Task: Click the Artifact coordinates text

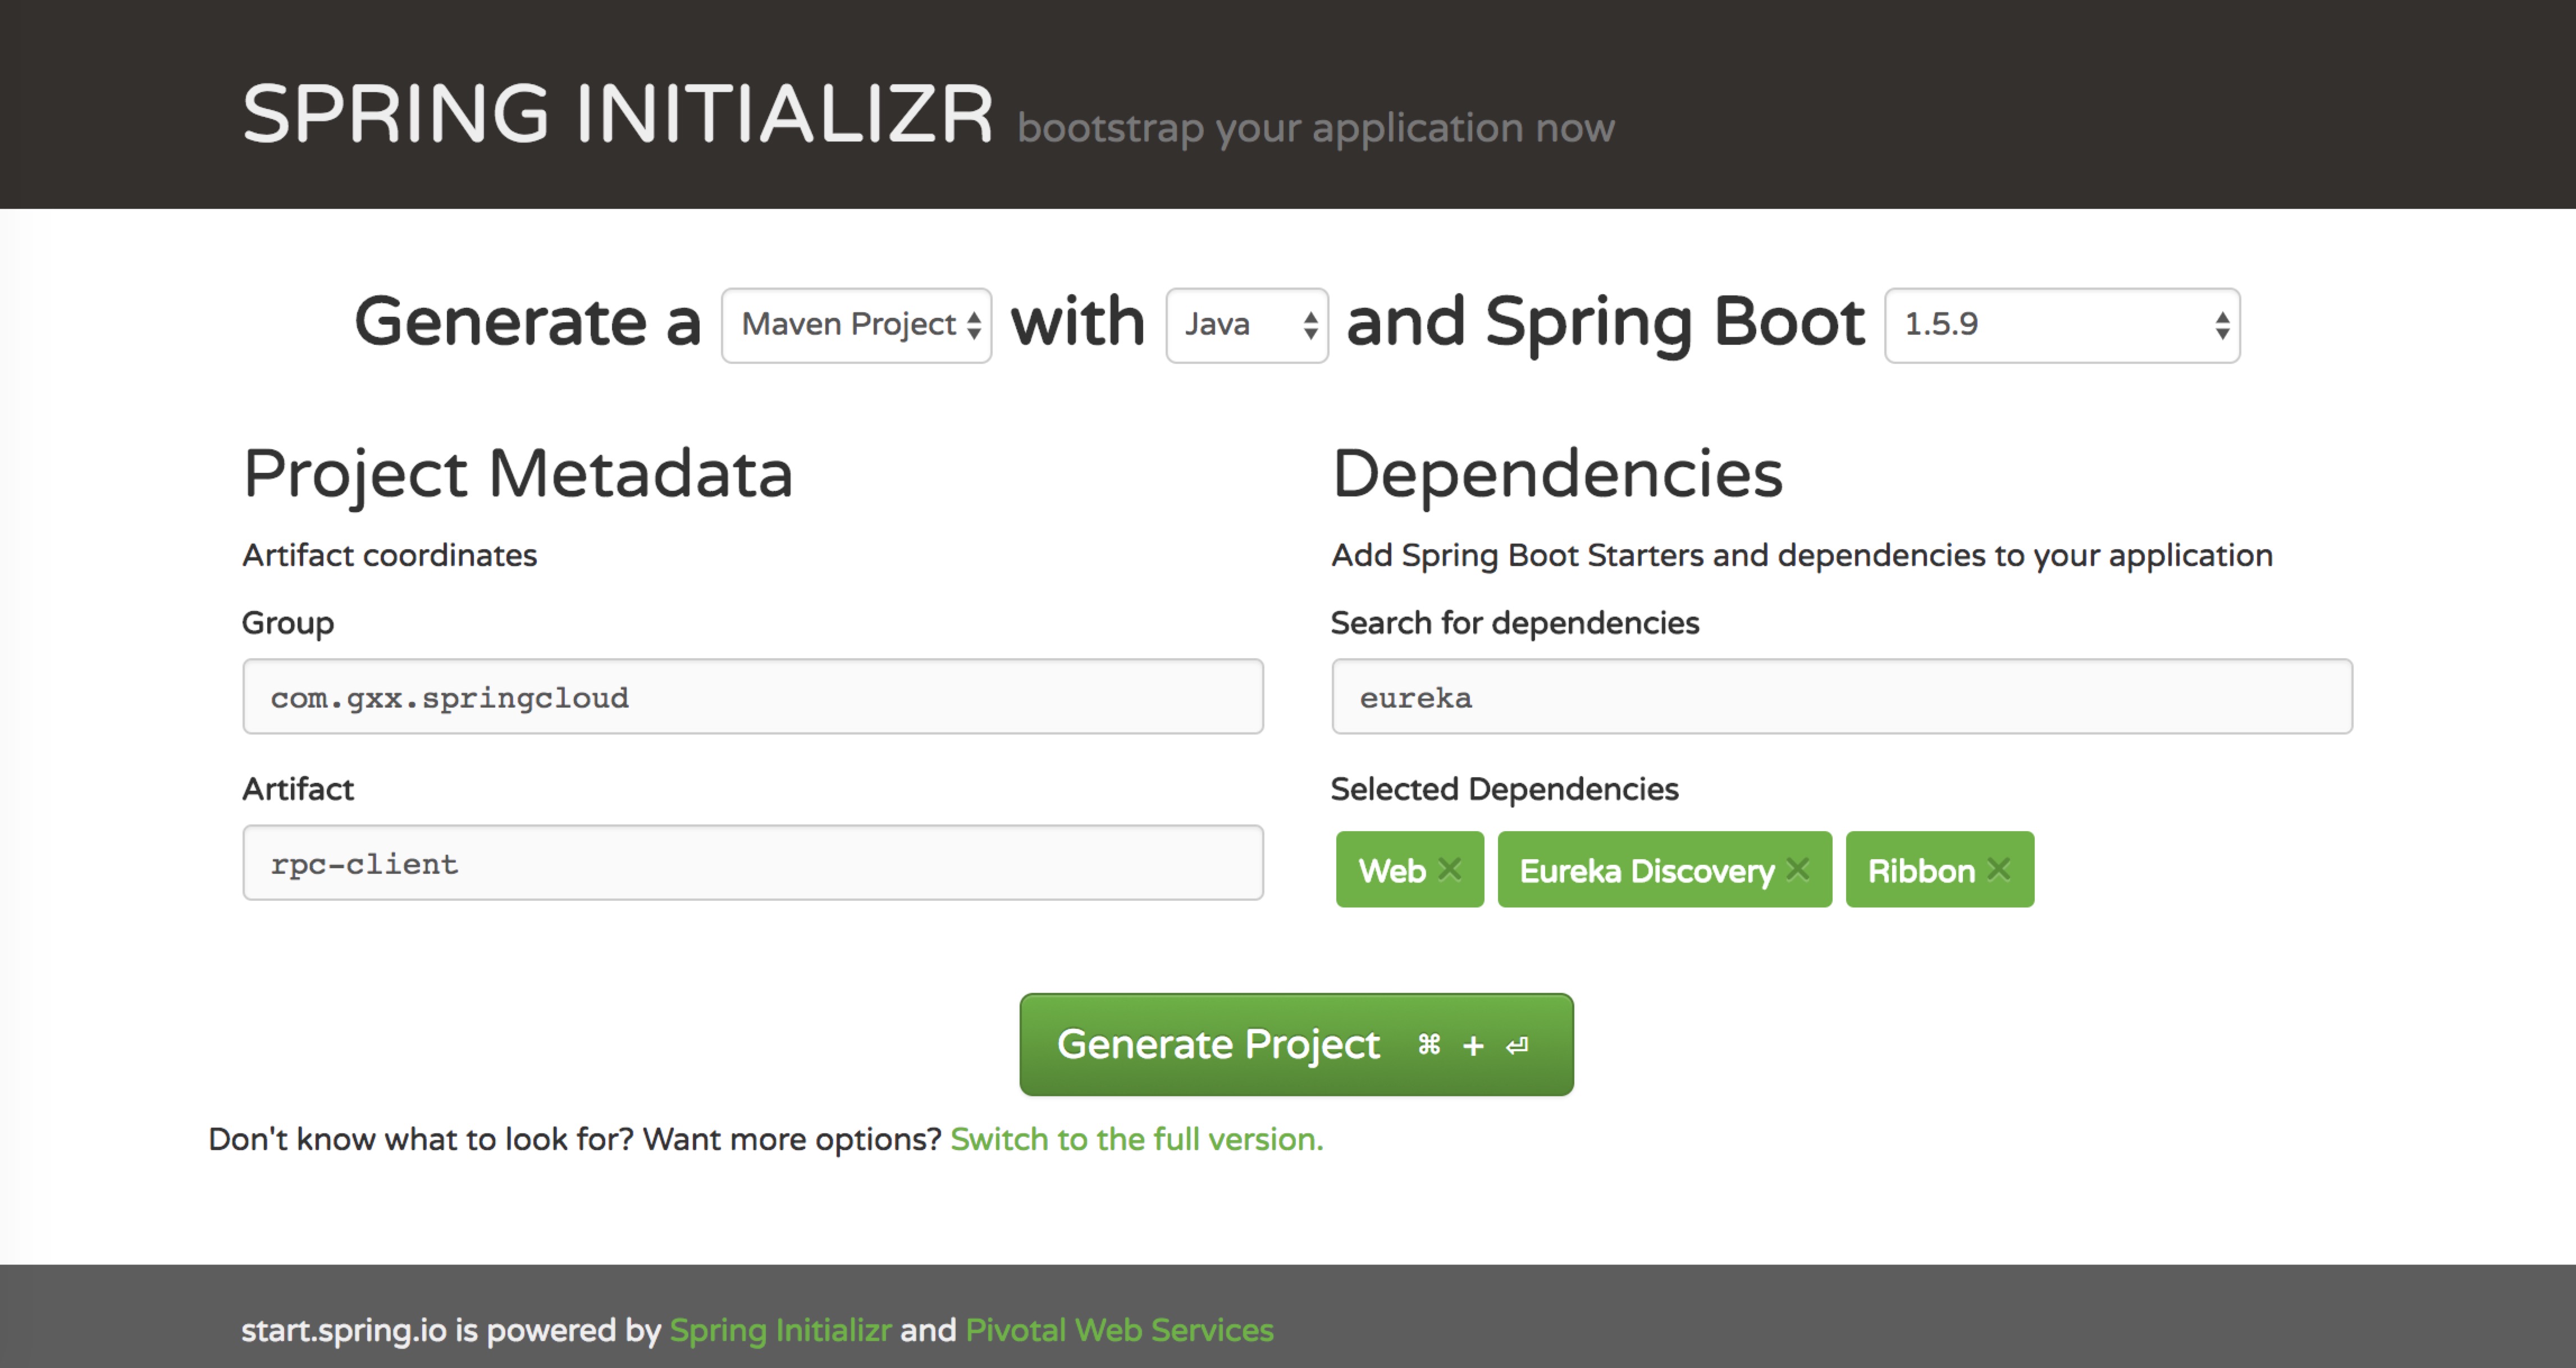Action: pos(390,555)
